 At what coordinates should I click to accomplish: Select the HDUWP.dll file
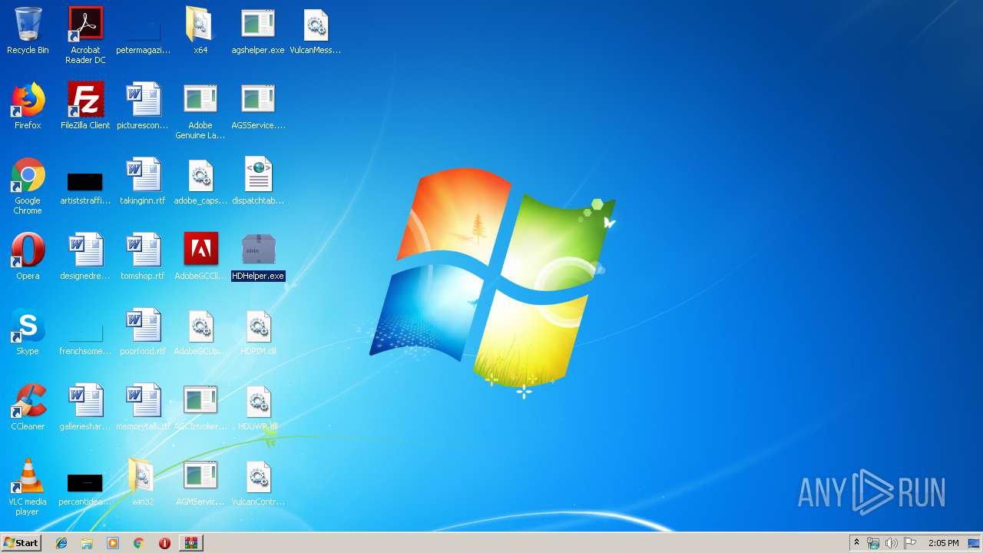pos(258,409)
